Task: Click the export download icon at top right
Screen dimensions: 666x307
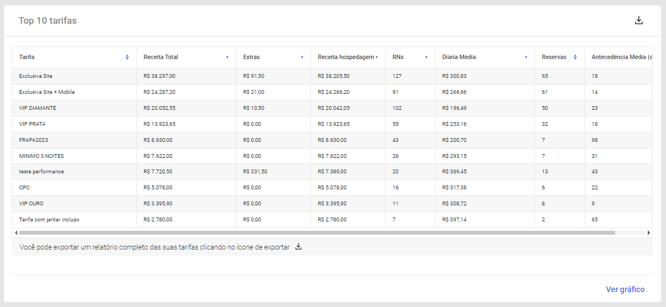Action: click(x=639, y=20)
